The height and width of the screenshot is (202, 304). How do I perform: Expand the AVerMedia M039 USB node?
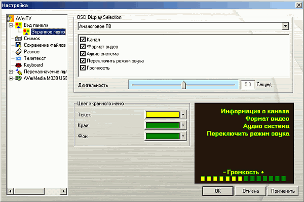click(11, 78)
